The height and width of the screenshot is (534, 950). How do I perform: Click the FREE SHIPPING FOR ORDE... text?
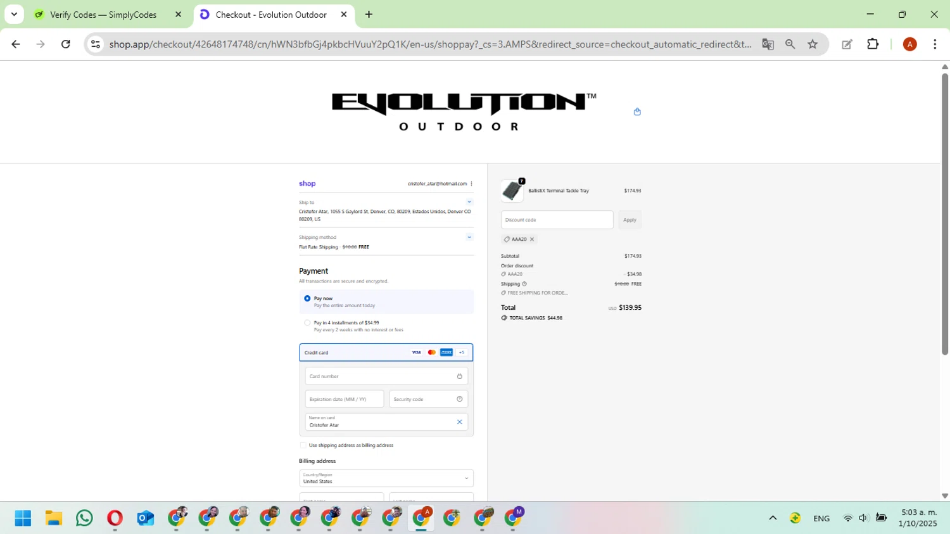[538, 293]
